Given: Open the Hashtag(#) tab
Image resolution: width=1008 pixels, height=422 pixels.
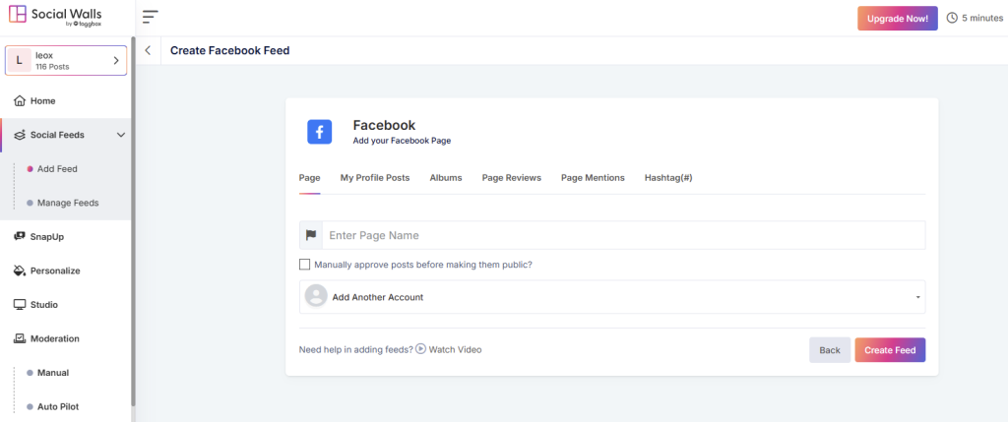Looking at the screenshot, I should pos(668,178).
